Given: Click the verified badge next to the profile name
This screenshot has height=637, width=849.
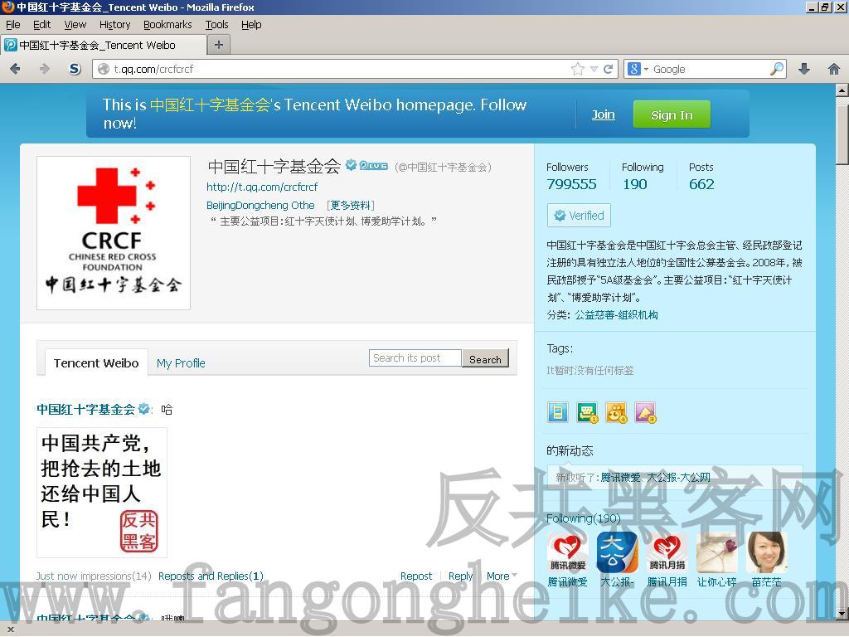Looking at the screenshot, I should pos(351,165).
